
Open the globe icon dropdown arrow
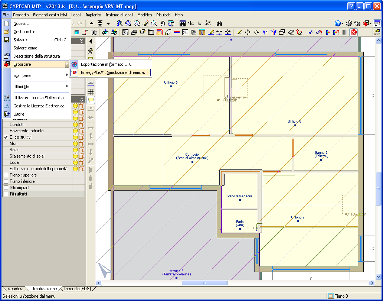[x=342, y=24]
